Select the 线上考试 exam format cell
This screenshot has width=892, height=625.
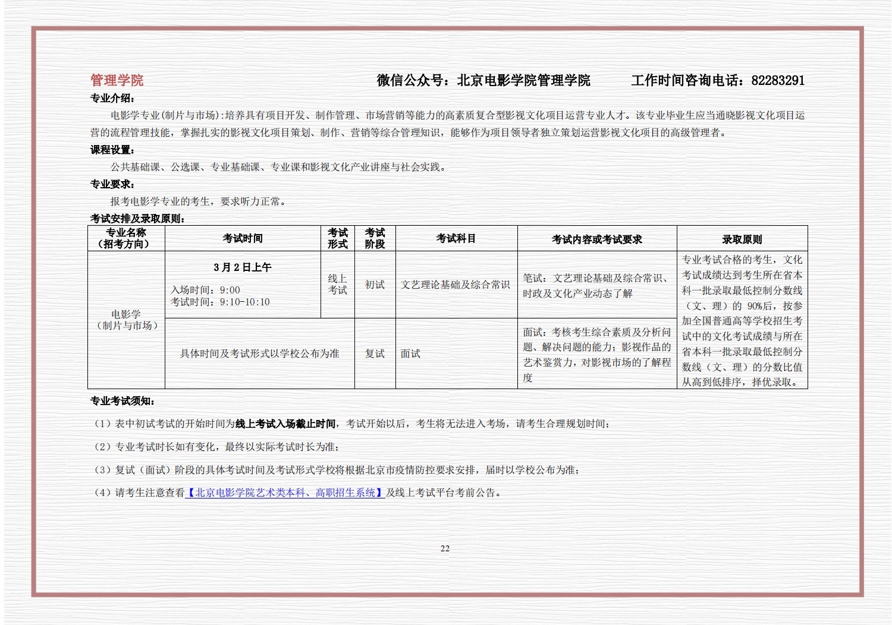click(337, 284)
